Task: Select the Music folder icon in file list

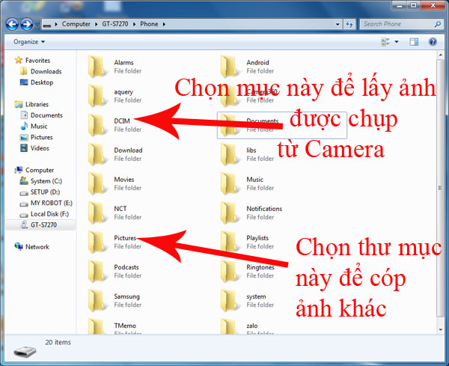Action: point(228,183)
